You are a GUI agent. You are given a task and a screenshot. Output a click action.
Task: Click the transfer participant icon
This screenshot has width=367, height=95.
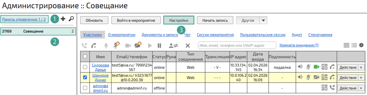point(173,46)
